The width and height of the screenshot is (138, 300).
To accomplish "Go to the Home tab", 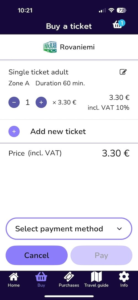I will coord(14,280).
